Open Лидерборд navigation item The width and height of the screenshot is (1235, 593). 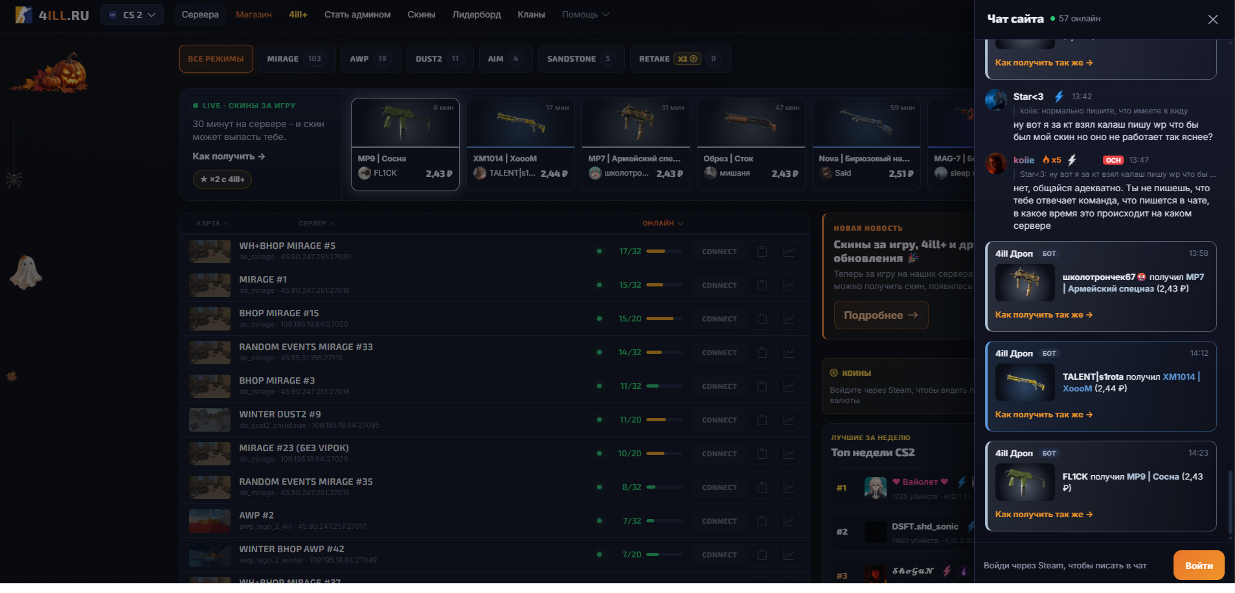click(477, 14)
